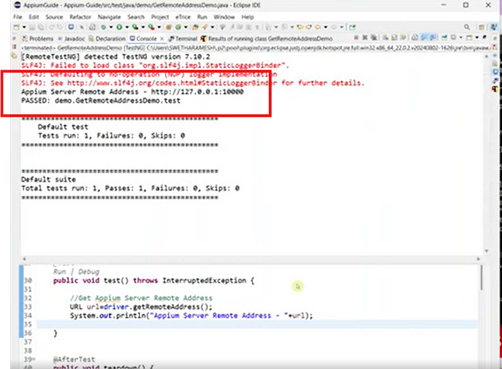Open the Edit menu
Screen dimensions: 502x369
(x=34, y=17)
